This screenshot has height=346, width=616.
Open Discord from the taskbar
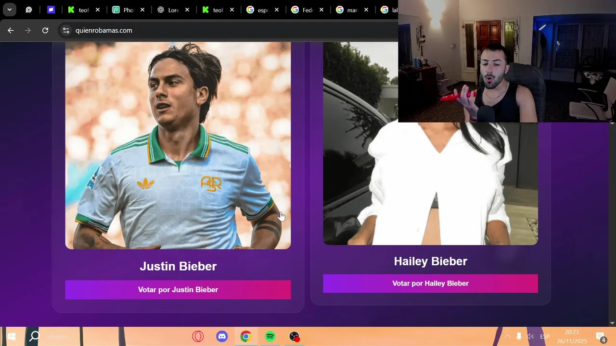[222, 336]
